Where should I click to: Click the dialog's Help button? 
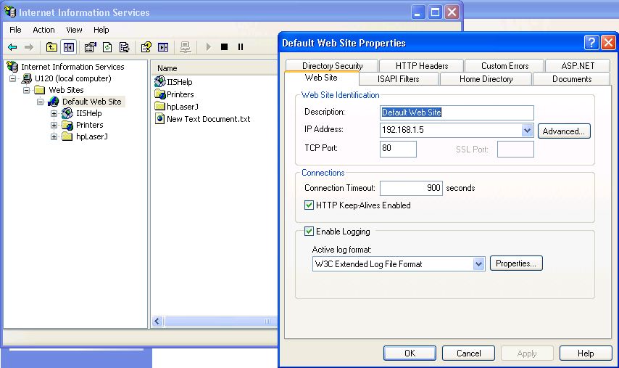tap(586, 353)
